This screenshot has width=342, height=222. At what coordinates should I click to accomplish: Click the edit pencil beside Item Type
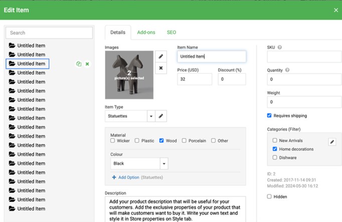pos(161,116)
